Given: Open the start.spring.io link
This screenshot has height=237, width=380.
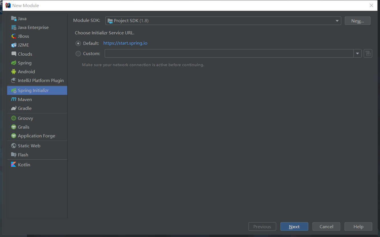Looking at the screenshot, I should 125,43.
